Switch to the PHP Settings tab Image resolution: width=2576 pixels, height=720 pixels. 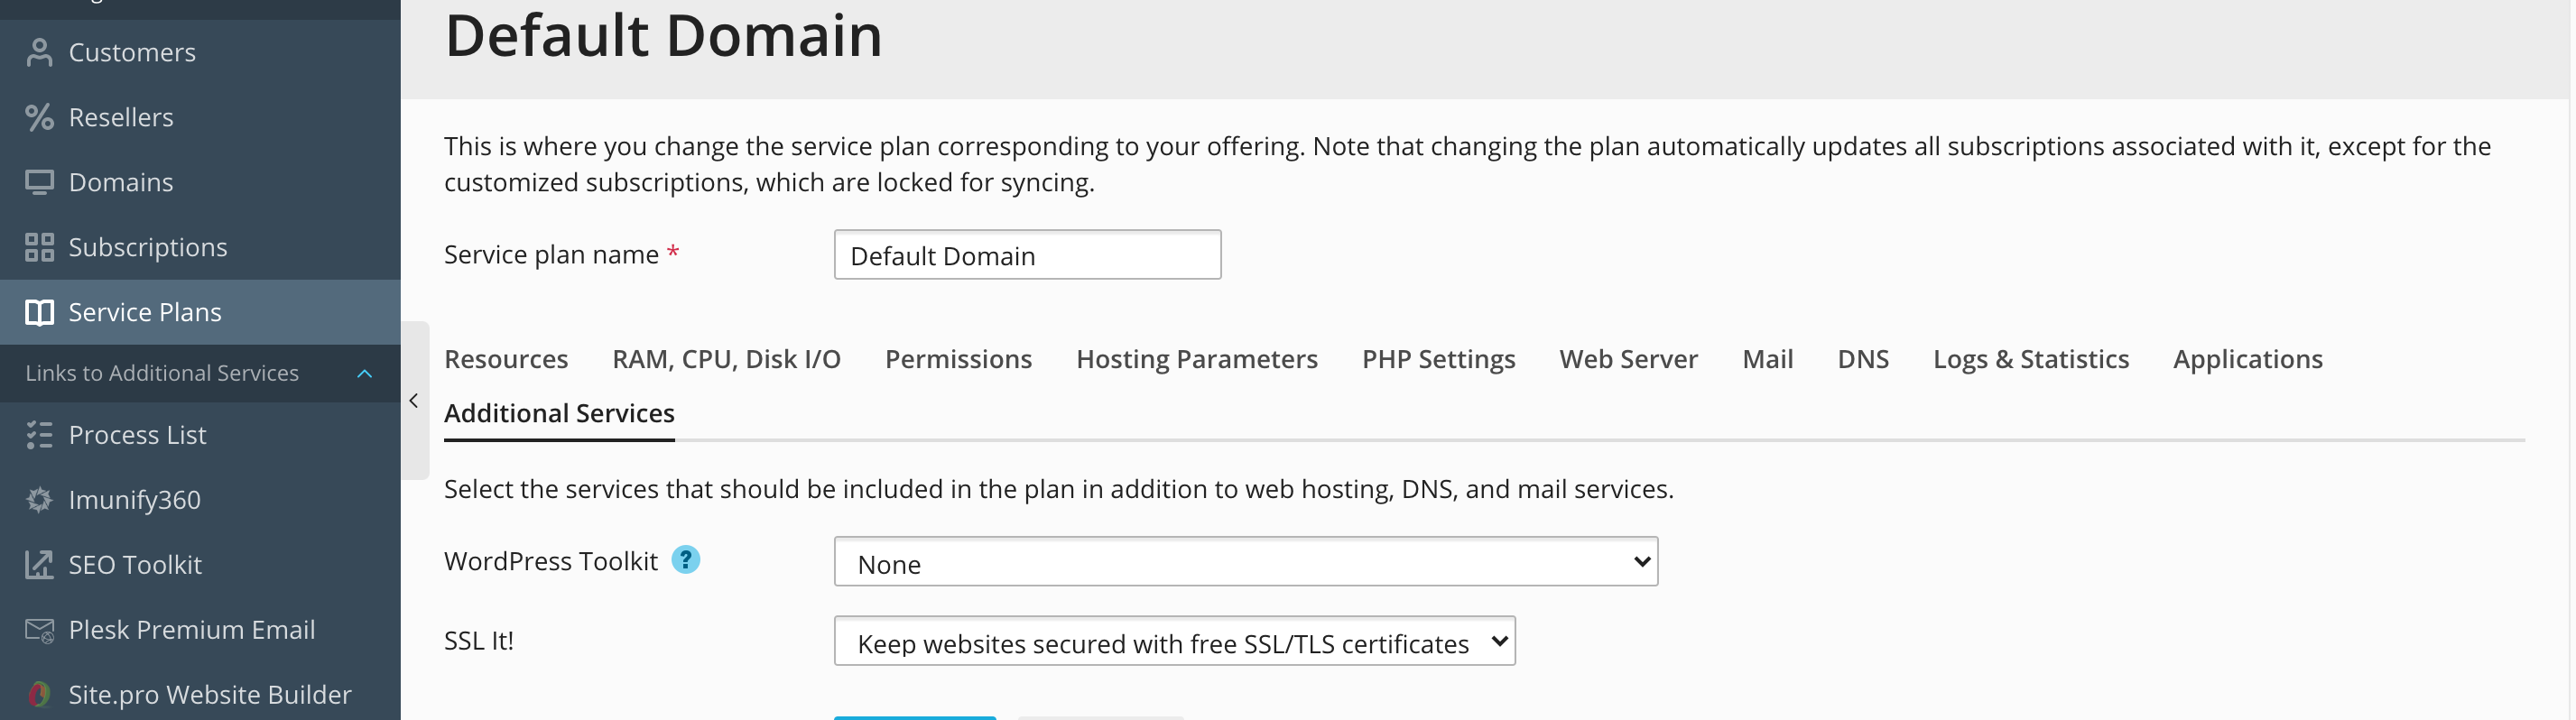tap(1438, 359)
